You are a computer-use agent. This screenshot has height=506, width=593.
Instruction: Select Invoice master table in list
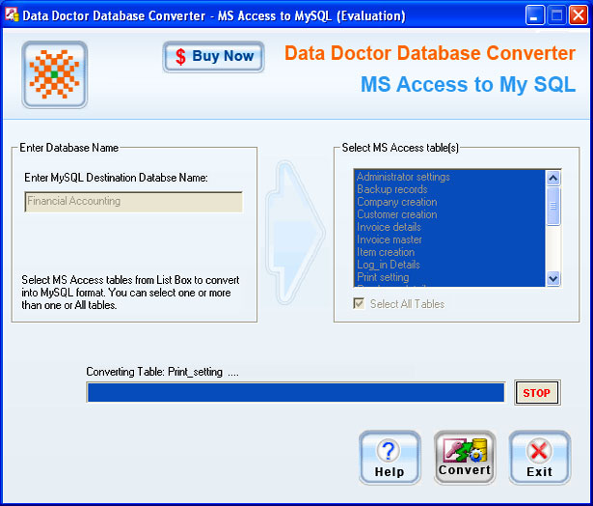click(x=449, y=239)
